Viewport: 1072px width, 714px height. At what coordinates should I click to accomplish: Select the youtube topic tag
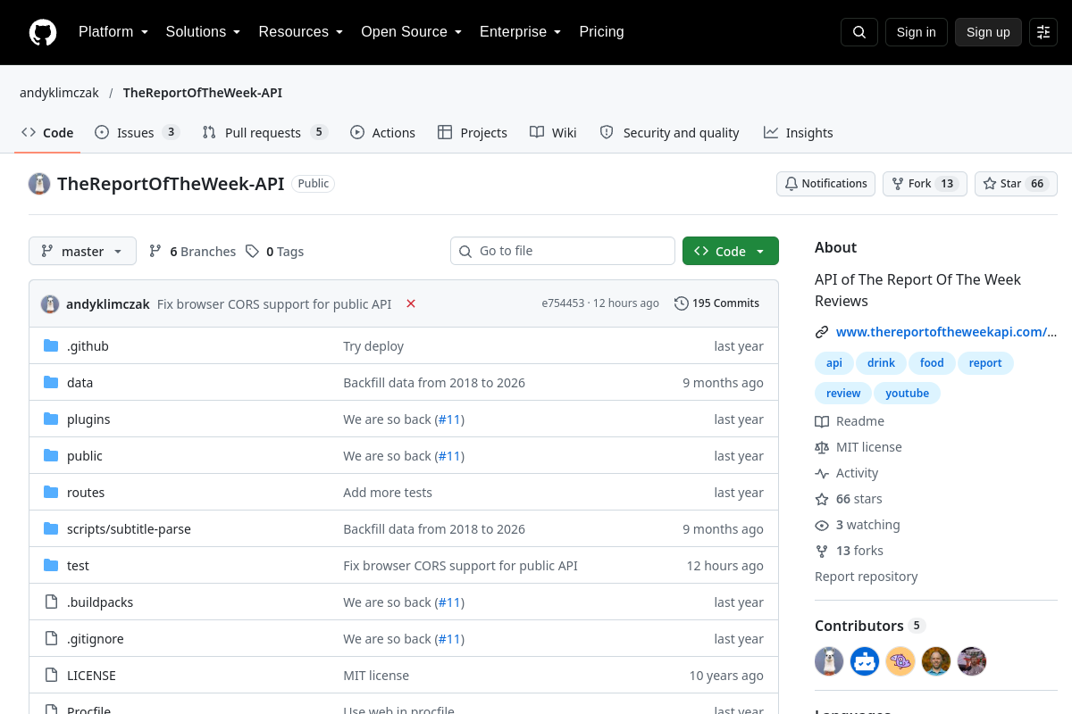point(908,393)
